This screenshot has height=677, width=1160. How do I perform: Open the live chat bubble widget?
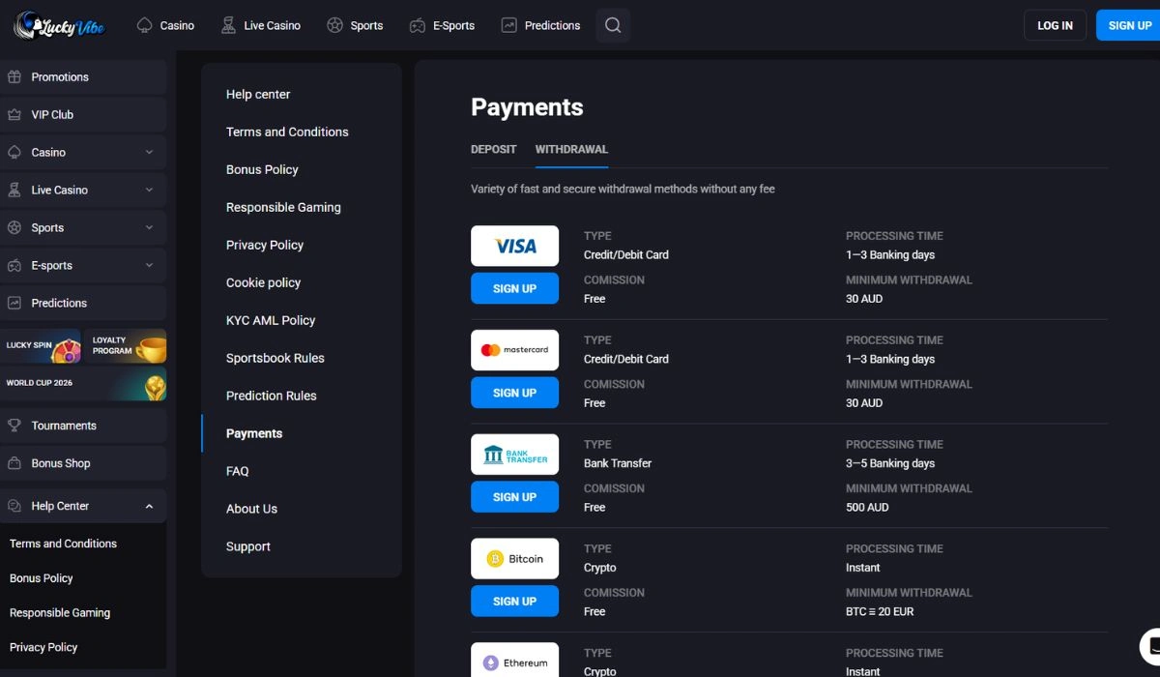point(1150,646)
